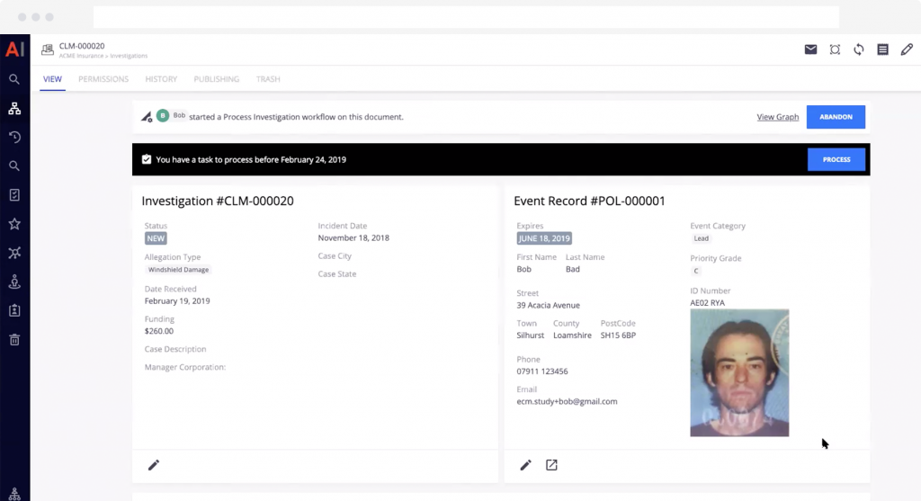
Task: Open the trash bin icon in sidebar
Action: [14, 339]
